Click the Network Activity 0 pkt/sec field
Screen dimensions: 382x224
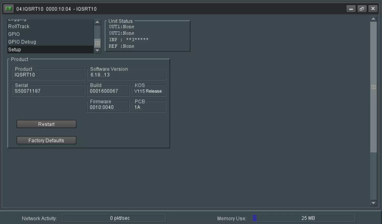[x=114, y=218]
